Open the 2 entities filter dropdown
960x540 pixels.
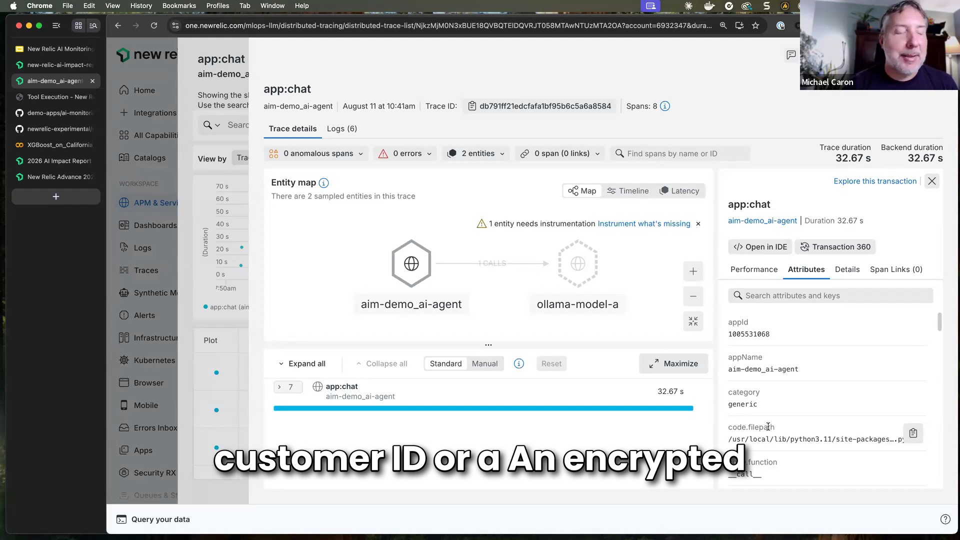coord(475,153)
